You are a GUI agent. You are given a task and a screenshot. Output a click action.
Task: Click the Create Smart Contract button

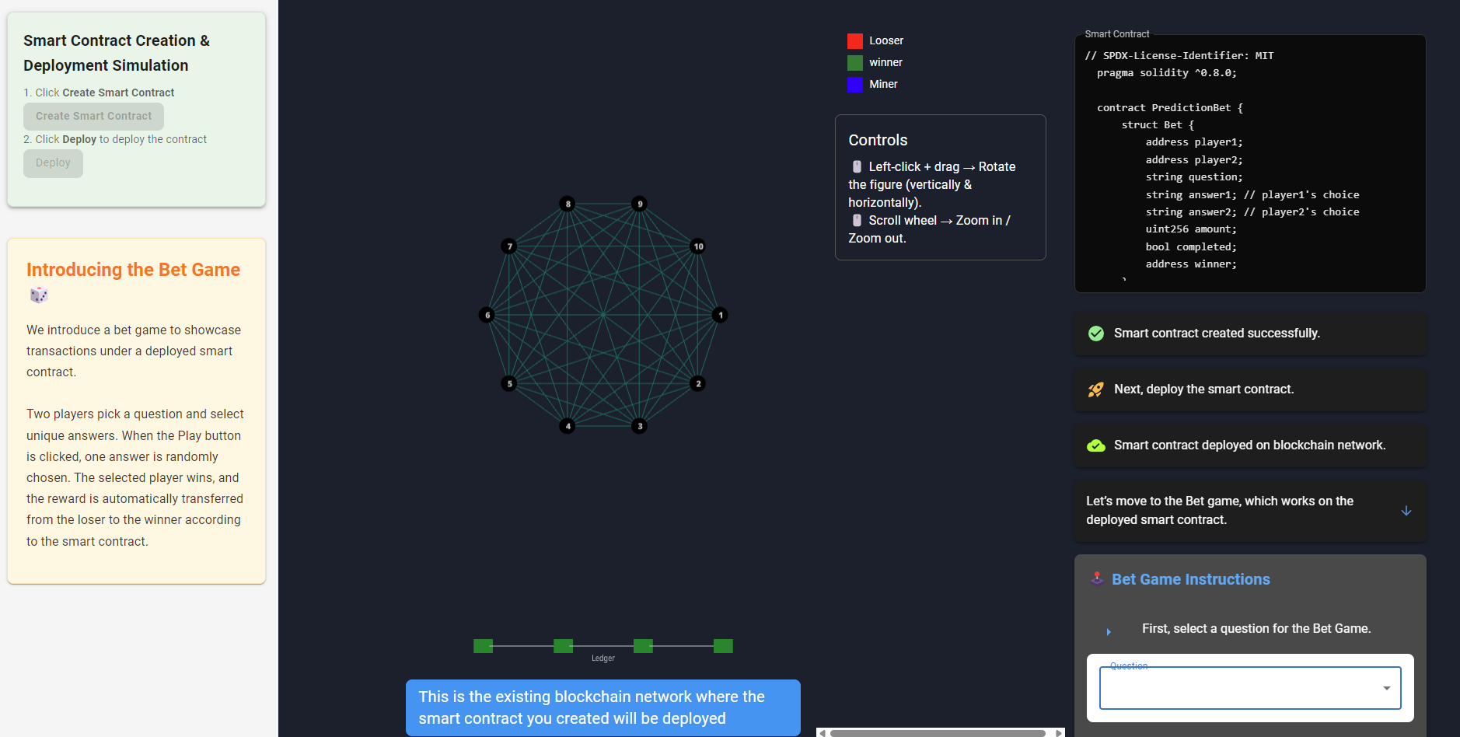click(93, 117)
